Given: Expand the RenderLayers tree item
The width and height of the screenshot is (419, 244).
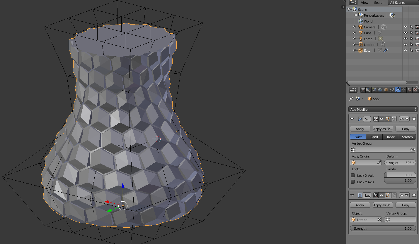Looking at the screenshot, I should tap(356, 15).
